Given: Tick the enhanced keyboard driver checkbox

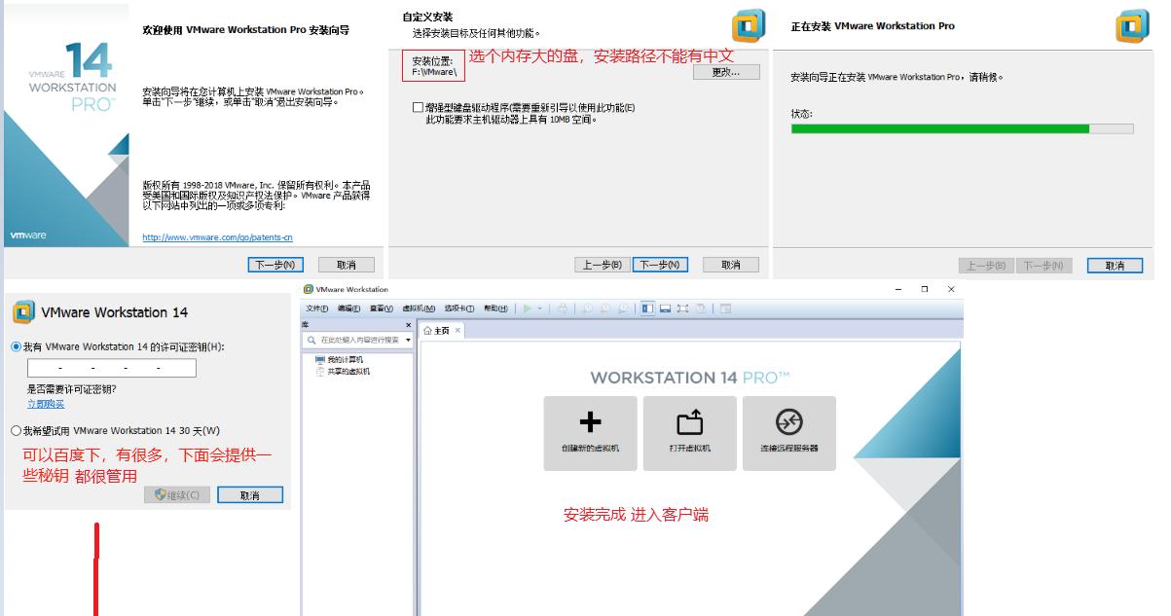Looking at the screenshot, I should [418, 107].
